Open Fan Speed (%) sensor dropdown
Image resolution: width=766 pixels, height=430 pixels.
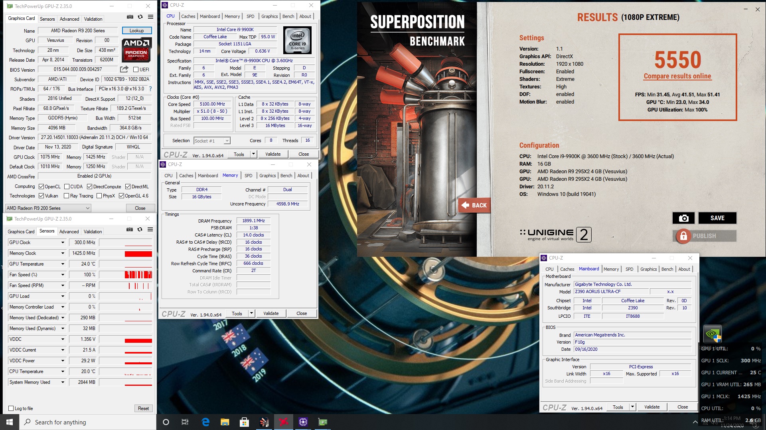pos(63,275)
